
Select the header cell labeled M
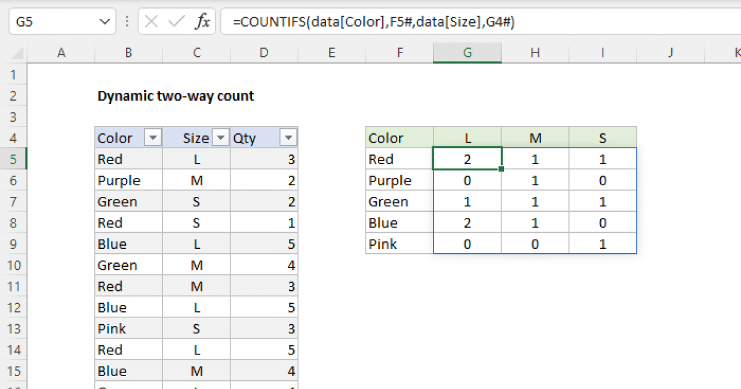coord(535,137)
